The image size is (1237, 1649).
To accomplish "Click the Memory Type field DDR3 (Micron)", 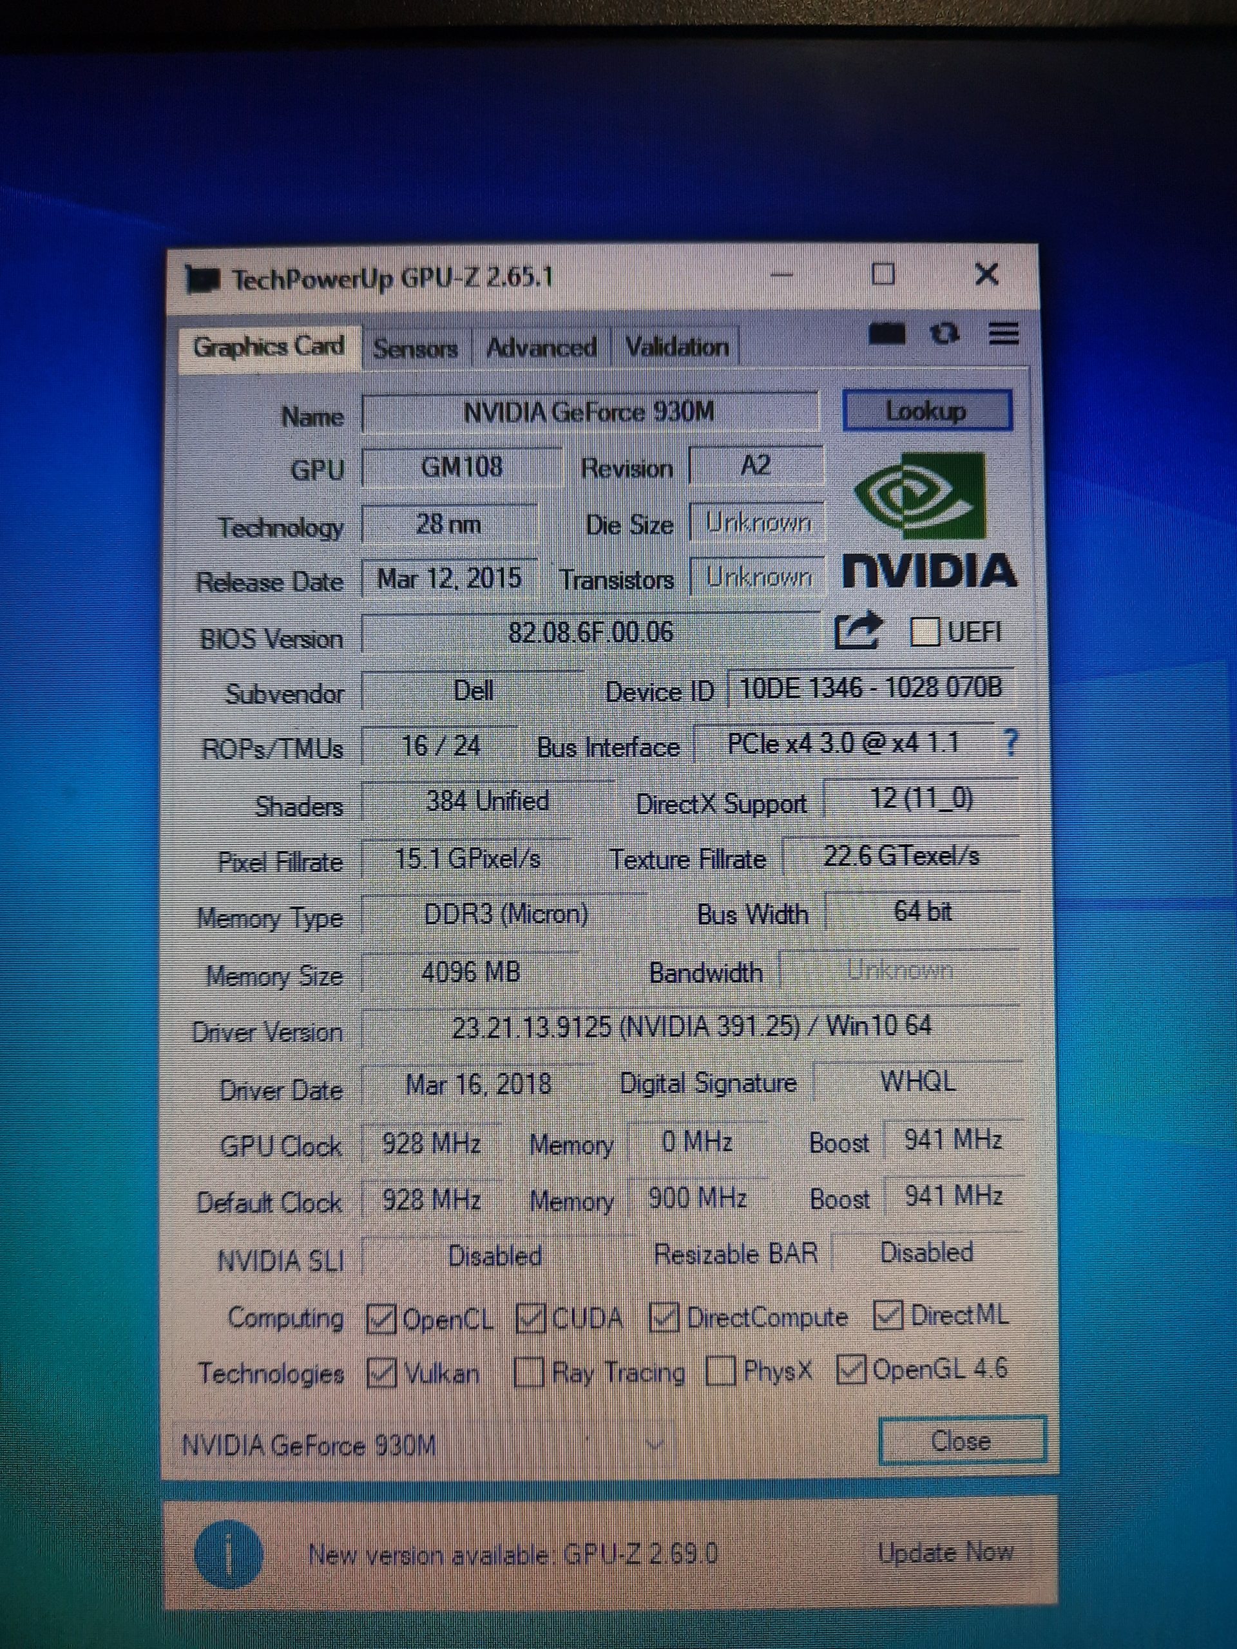I will point(506,914).
